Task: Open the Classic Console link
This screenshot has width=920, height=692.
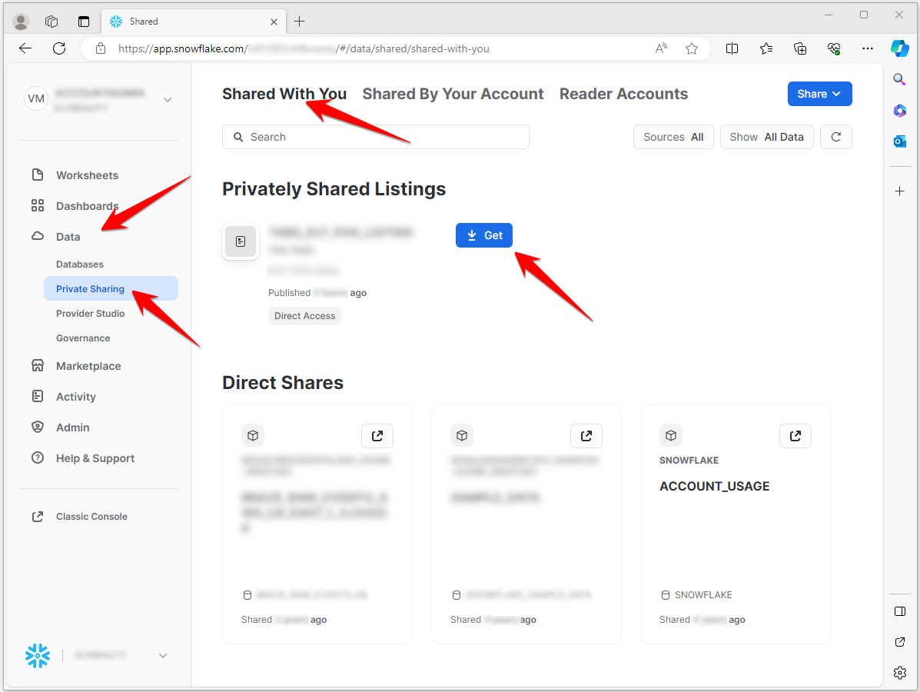Action: pos(90,516)
